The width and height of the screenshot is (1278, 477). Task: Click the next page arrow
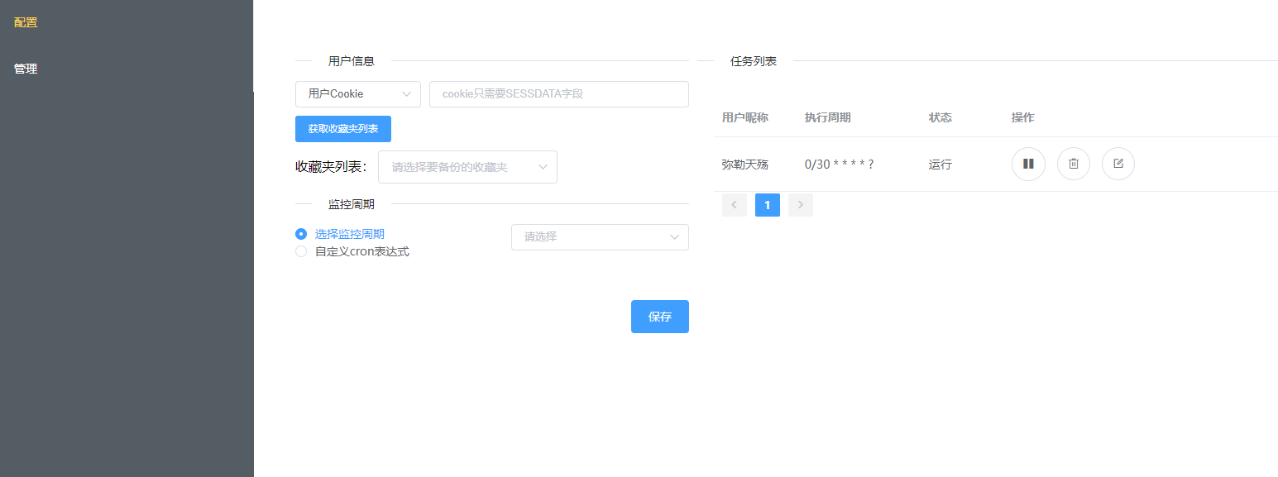(800, 204)
